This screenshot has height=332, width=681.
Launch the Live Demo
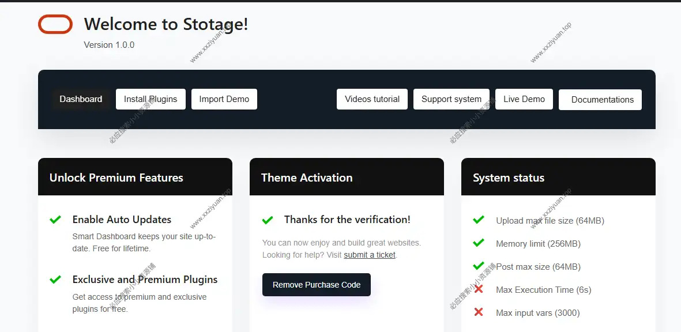(x=524, y=99)
